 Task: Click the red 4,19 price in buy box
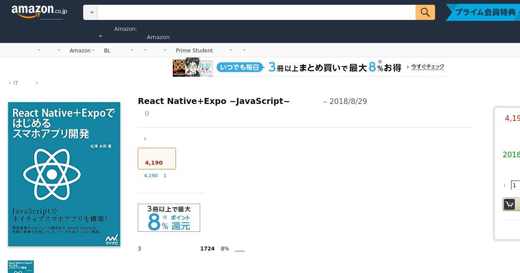pyautogui.click(x=512, y=118)
